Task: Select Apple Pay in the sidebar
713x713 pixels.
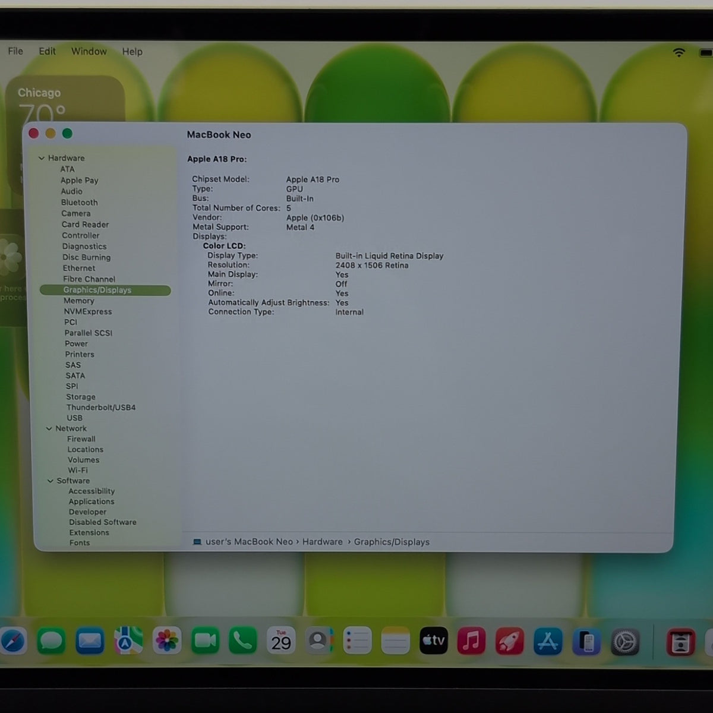Action: click(x=79, y=180)
